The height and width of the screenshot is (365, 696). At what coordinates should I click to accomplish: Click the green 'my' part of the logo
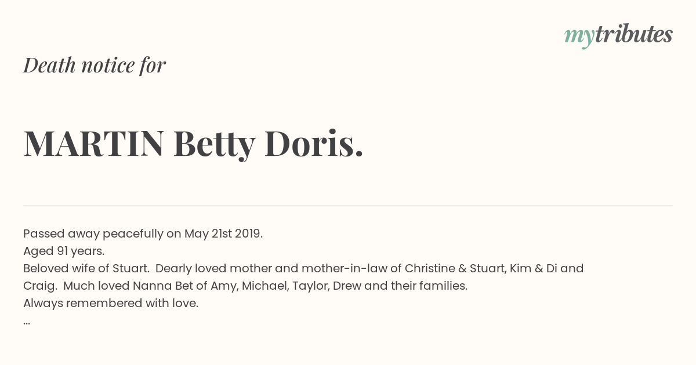pos(579,37)
